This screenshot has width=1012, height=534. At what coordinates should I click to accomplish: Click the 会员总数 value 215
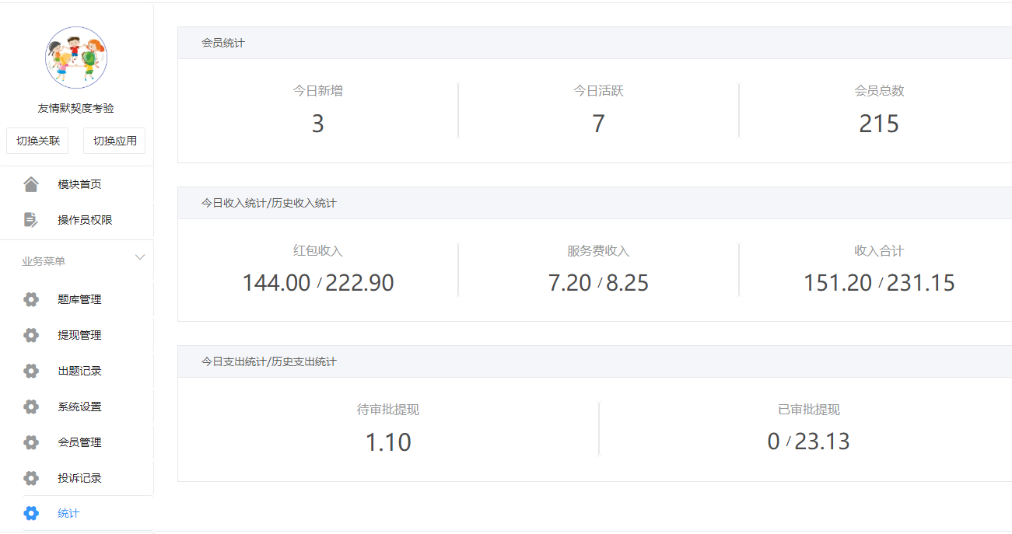(x=879, y=124)
